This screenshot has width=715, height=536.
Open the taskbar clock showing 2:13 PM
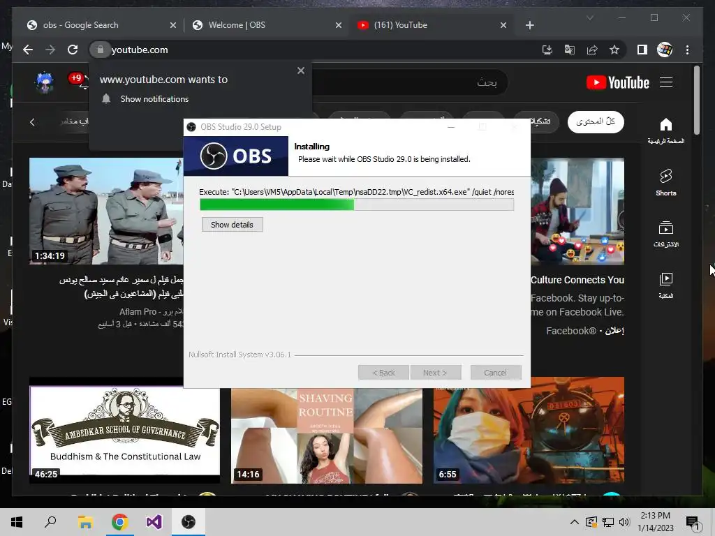click(655, 522)
